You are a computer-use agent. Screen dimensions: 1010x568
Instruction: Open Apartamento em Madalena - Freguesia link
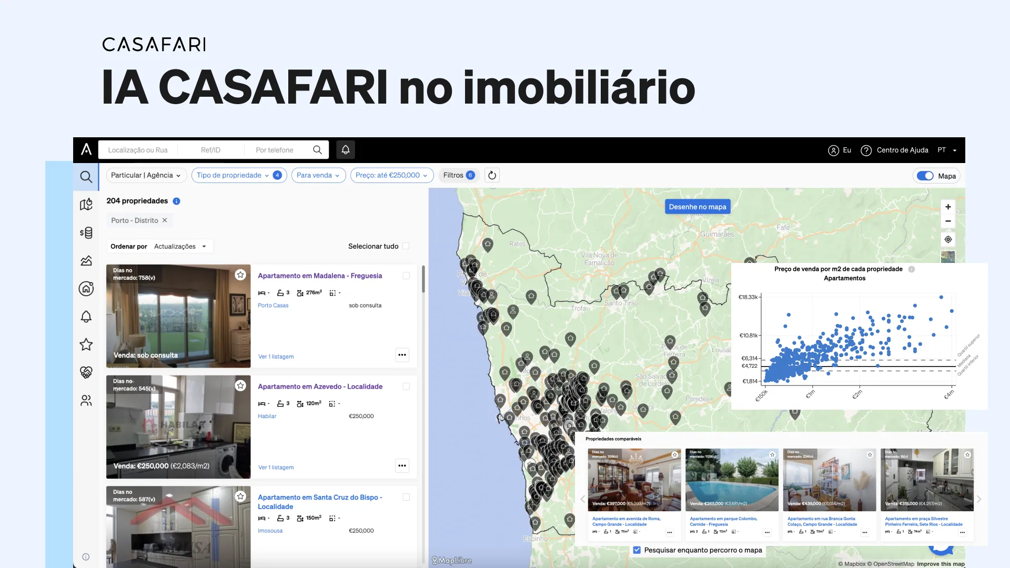[320, 276]
